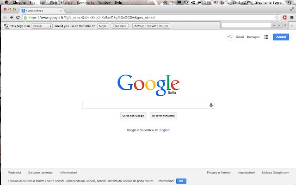Click Always translate Italian

click(x=151, y=26)
